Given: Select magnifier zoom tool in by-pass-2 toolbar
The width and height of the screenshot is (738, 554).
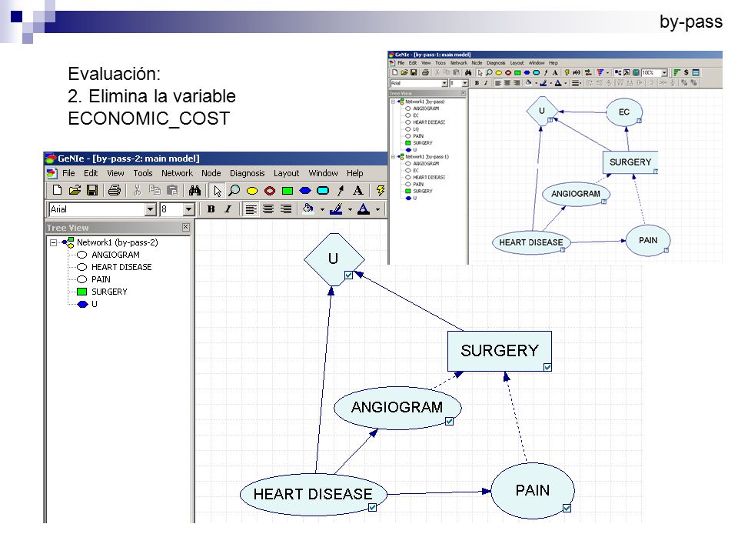Looking at the screenshot, I should 234,190.
